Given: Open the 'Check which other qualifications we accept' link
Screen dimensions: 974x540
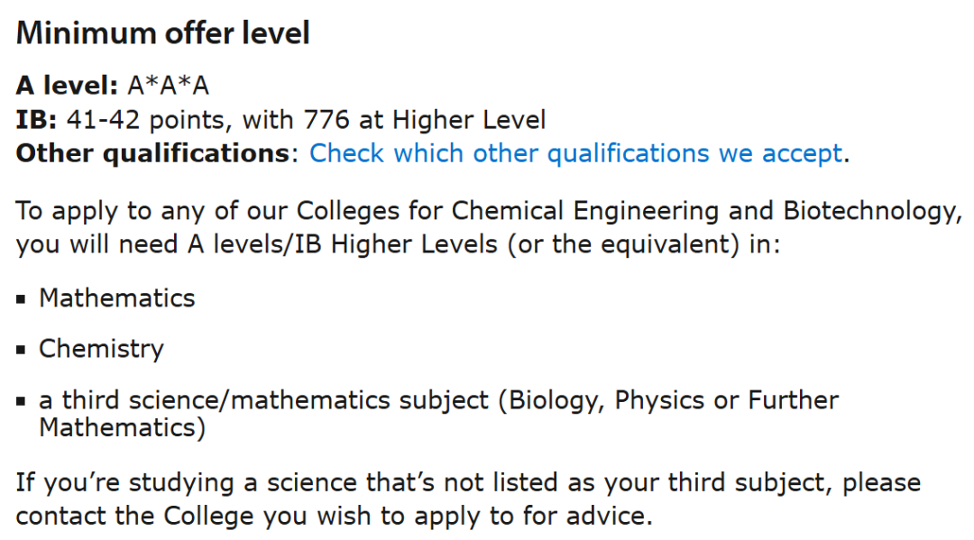Looking at the screenshot, I should click(575, 153).
